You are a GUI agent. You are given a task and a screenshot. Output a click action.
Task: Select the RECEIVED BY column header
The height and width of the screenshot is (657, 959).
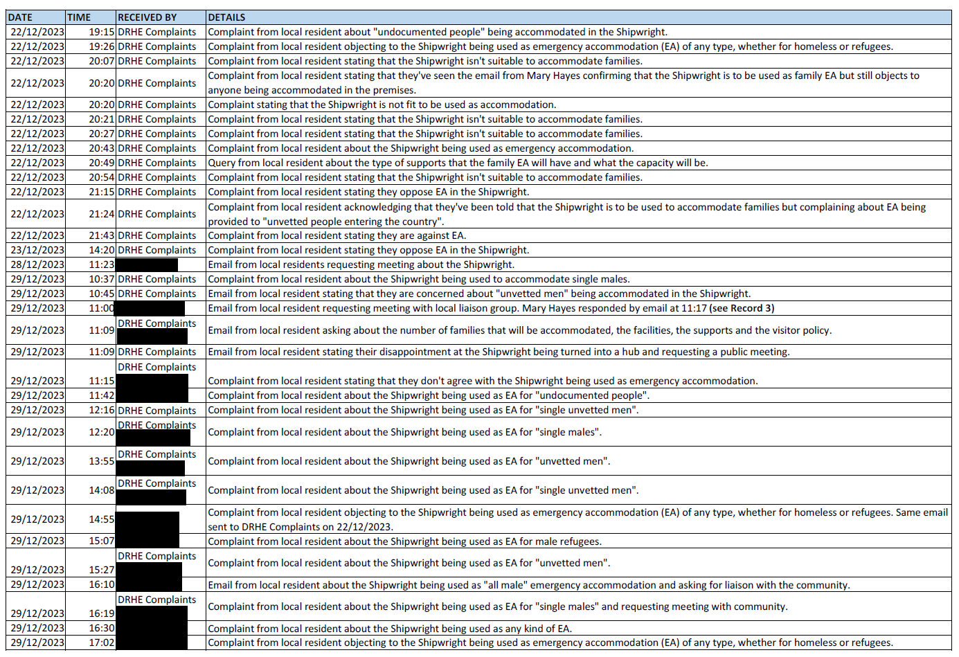(161, 17)
